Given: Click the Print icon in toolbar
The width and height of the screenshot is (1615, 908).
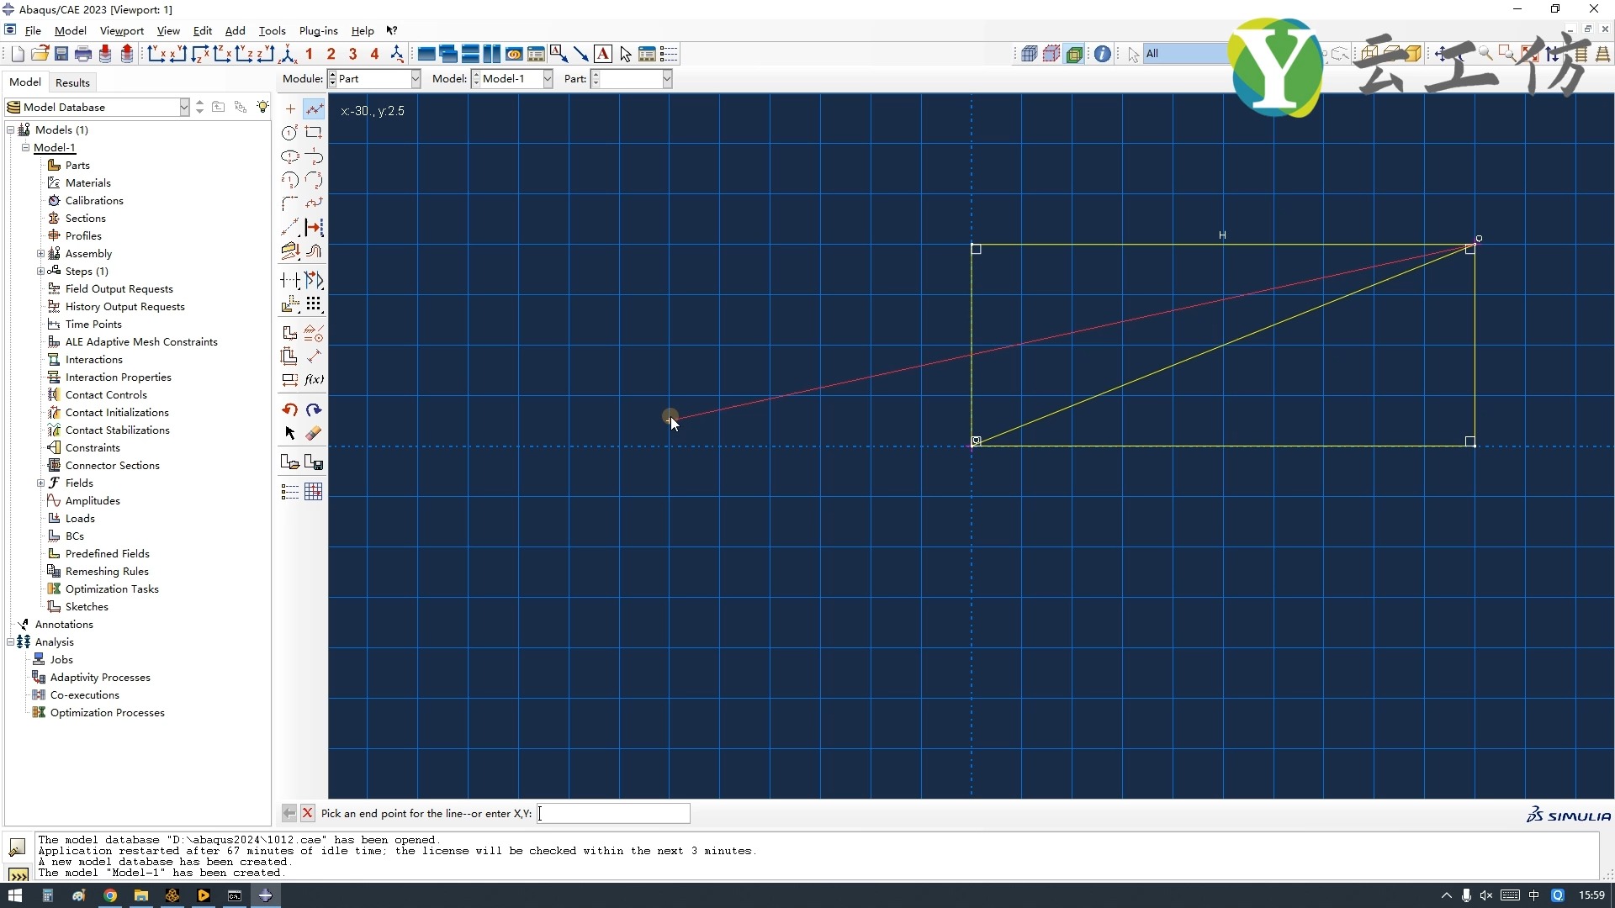Looking at the screenshot, I should (x=82, y=55).
